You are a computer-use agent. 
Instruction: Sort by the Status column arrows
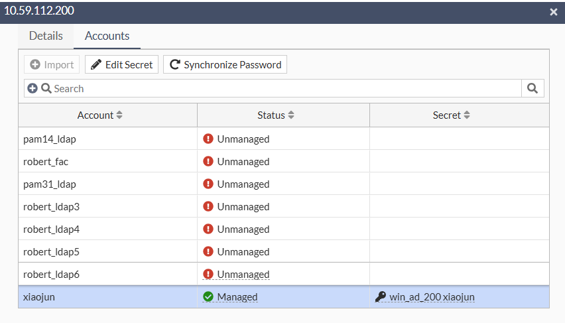tap(291, 115)
